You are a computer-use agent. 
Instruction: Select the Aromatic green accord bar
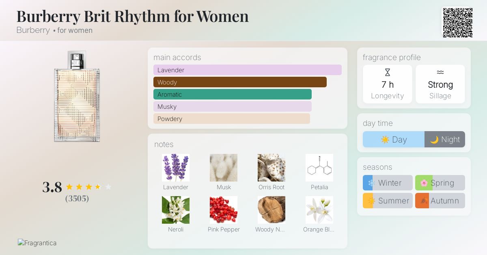[x=232, y=94]
